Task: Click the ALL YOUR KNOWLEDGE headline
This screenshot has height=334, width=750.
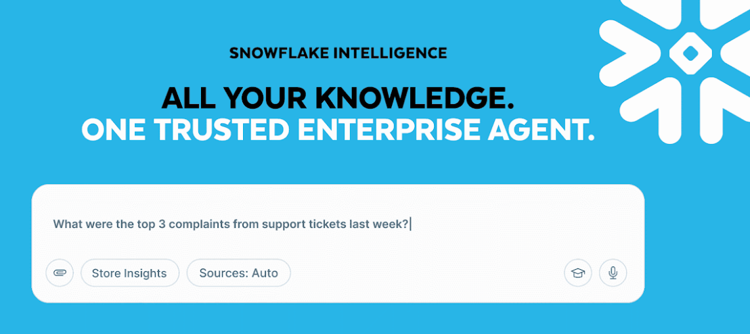Action: [338, 99]
